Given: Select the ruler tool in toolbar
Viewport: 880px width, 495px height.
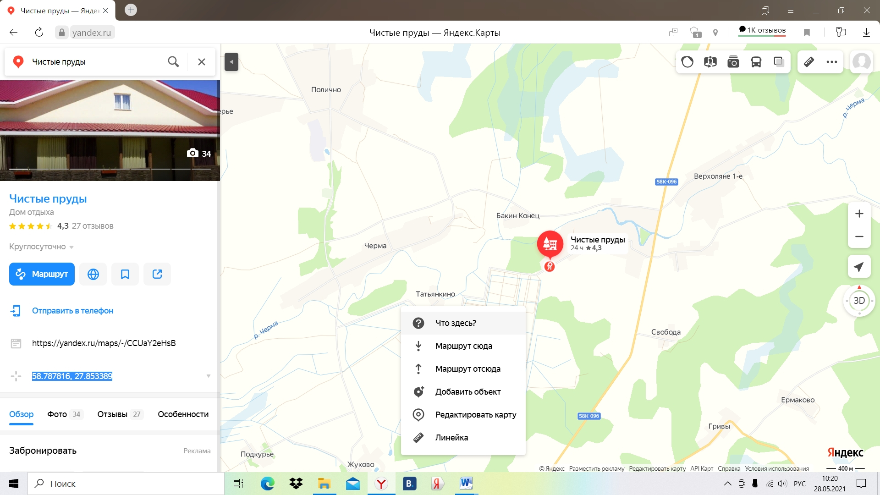Looking at the screenshot, I should [x=809, y=62].
